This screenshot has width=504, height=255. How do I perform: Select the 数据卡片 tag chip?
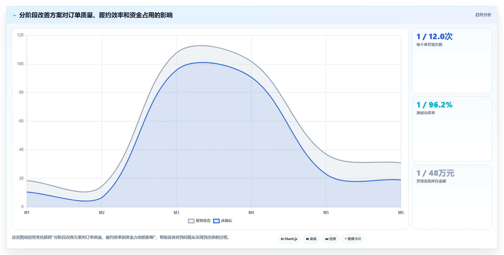click(353, 239)
